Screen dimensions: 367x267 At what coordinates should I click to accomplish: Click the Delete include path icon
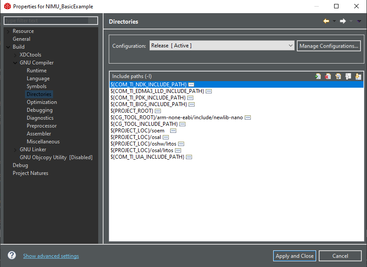328,76
